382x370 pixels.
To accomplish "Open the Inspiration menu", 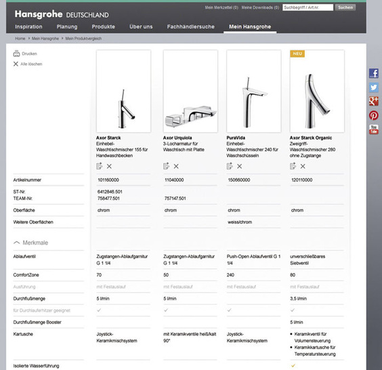I will (x=28, y=27).
